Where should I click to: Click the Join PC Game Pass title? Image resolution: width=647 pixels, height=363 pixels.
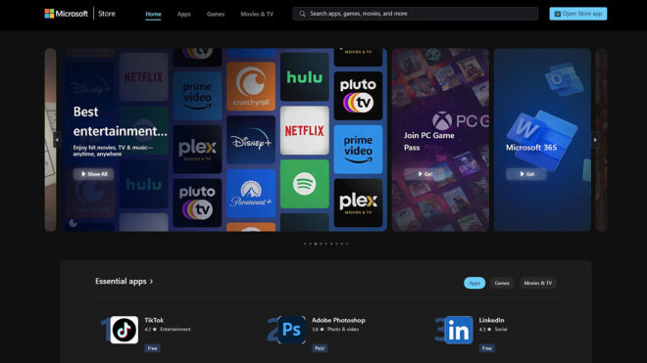point(428,141)
